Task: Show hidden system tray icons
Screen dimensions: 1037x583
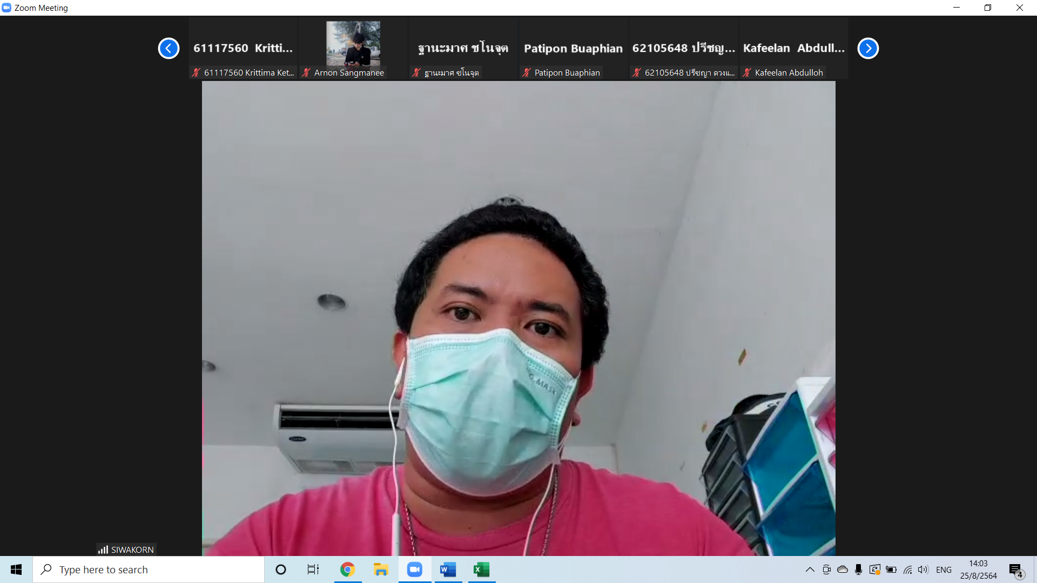Action: (810, 570)
